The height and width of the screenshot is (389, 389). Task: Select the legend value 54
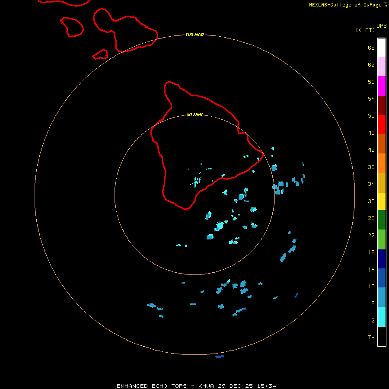371,99
